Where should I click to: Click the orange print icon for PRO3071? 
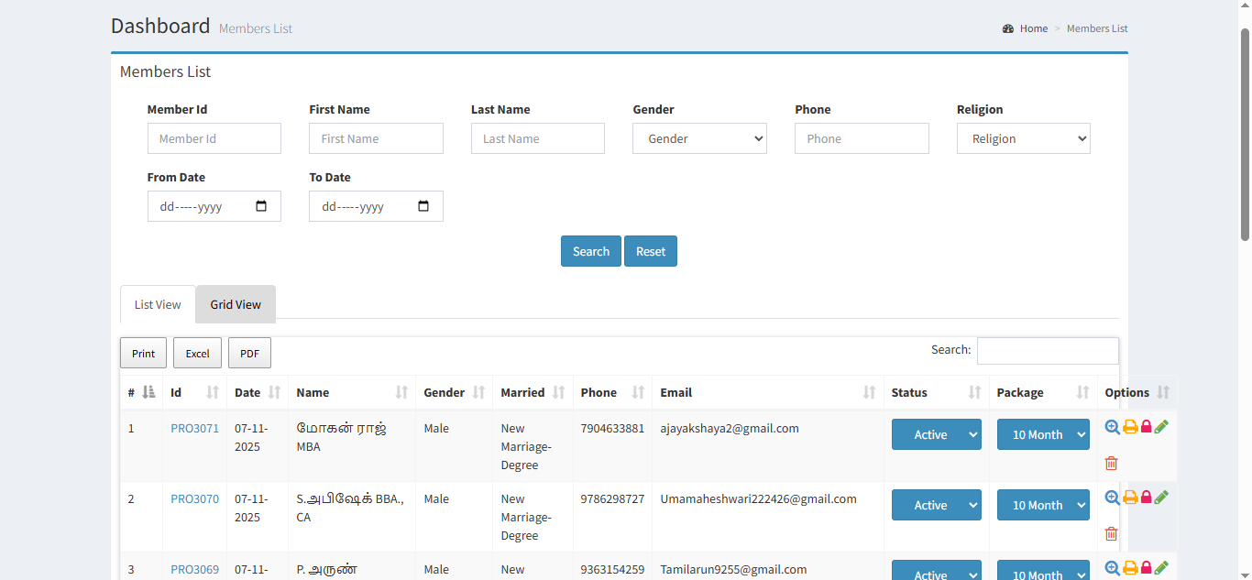click(1130, 427)
